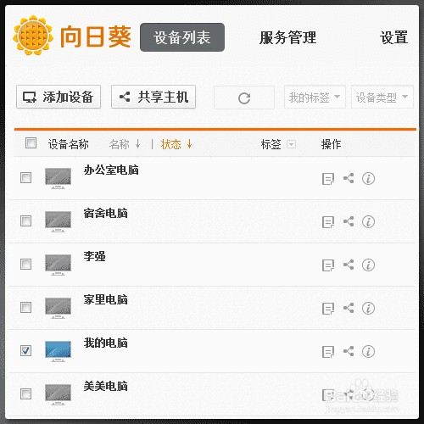Screen dimensions: 424x424
Task: Open info icon for 宿舍电脑
Action: coord(368,221)
